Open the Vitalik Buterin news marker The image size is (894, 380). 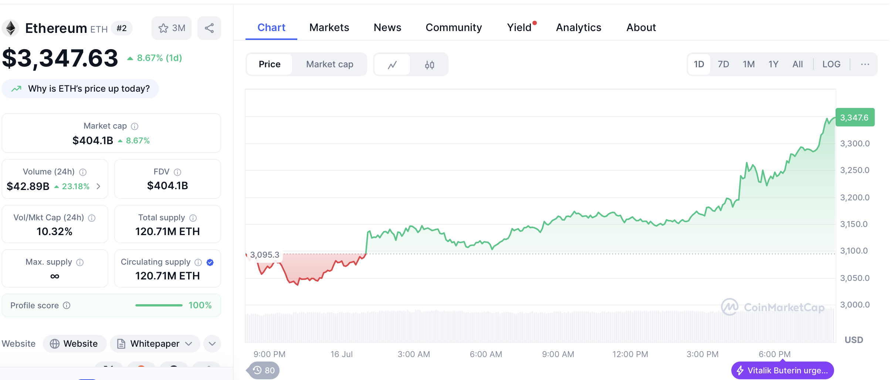coord(782,370)
